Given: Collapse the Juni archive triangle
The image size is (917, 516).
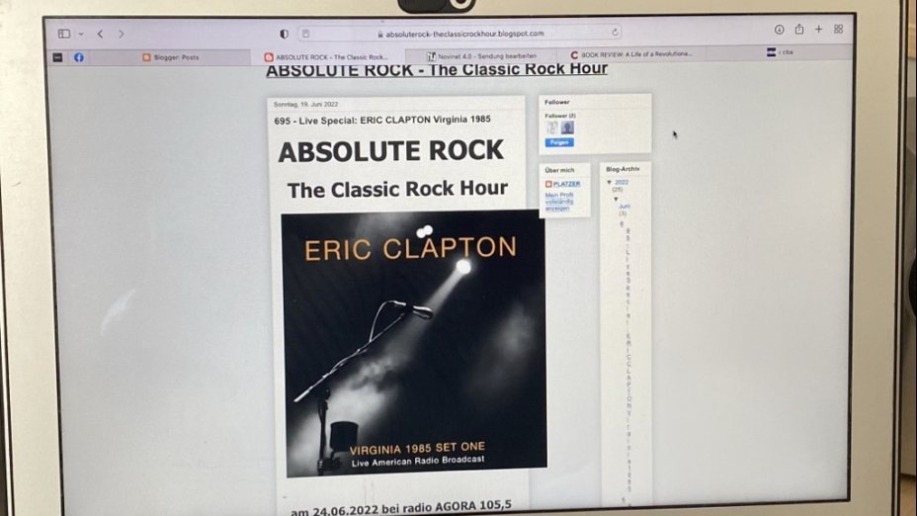Looking at the screenshot, I should (x=616, y=199).
